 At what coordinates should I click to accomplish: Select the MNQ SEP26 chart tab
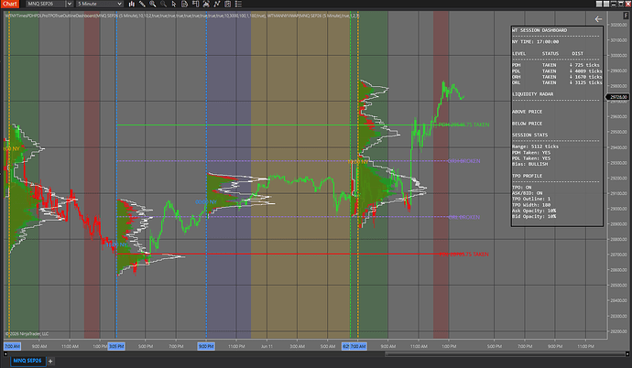pyautogui.click(x=27, y=361)
